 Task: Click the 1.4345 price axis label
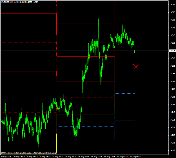172,35
